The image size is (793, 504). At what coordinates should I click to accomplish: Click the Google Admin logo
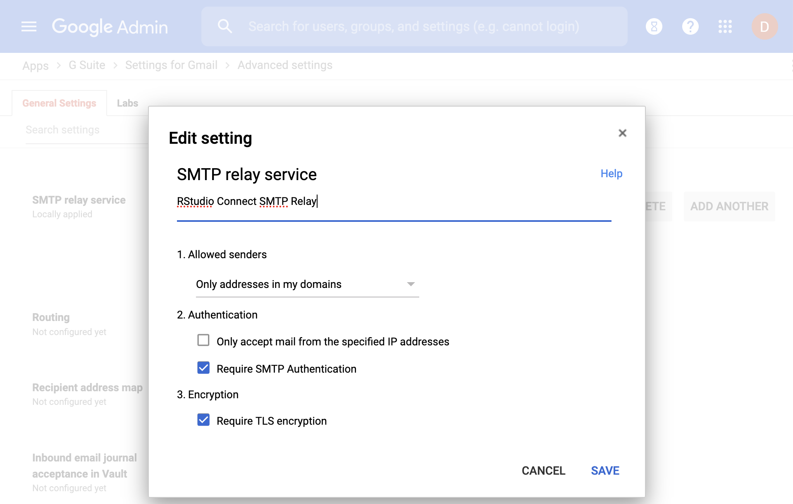pyautogui.click(x=110, y=27)
